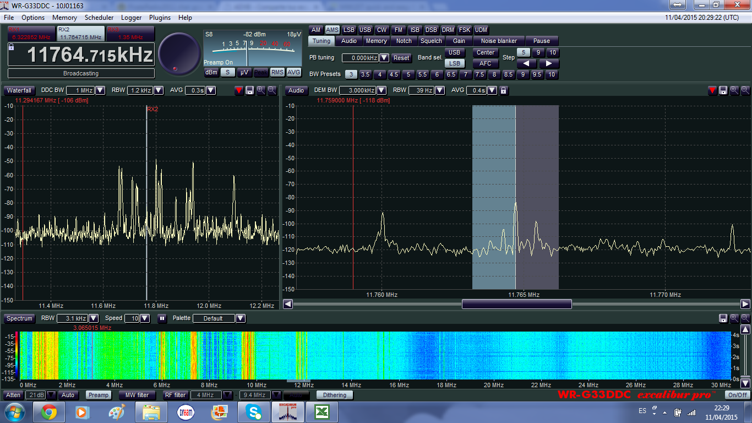Image resolution: width=752 pixels, height=423 pixels.
Task: Toggle Dithering on or off
Action: pos(334,395)
